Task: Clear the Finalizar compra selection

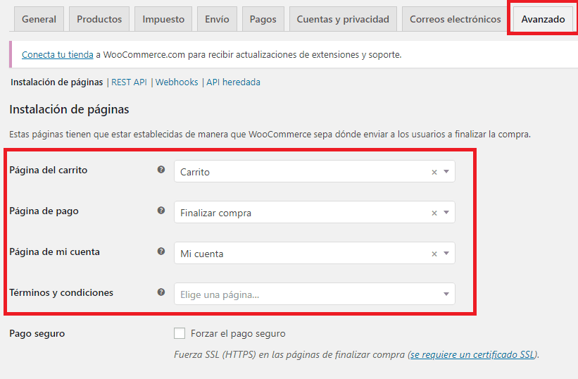Action: pos(434,213)
